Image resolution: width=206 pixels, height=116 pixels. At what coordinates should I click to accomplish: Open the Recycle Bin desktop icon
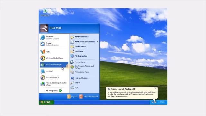45,12
